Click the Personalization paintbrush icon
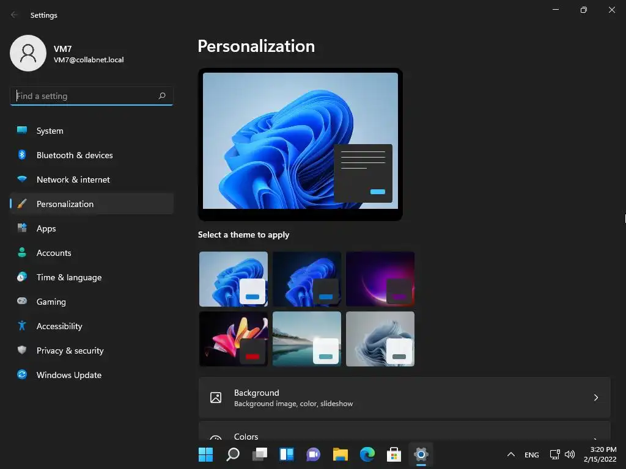Viewport: 626px width, 469px height. [22, 204]
